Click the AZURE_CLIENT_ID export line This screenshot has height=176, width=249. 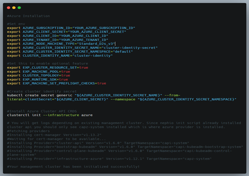pyautogui.click(x=58, y=36)
